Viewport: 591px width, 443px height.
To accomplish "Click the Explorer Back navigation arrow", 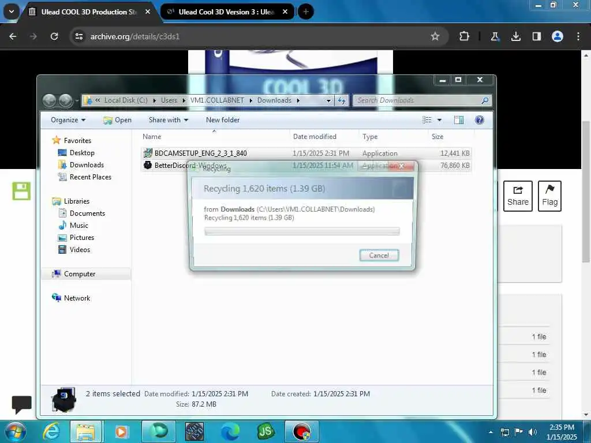I will point(50,100).
